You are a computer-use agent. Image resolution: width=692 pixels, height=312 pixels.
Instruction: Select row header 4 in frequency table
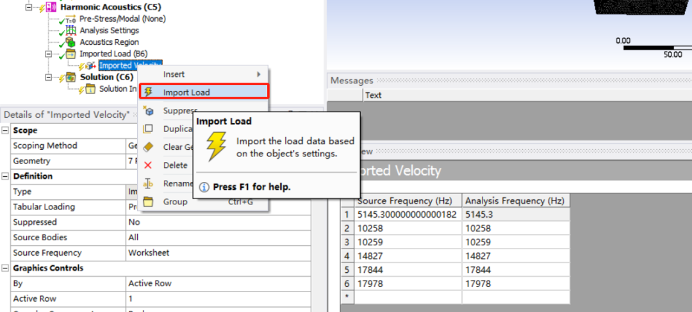pyautogui.click(x=348, y=256)
